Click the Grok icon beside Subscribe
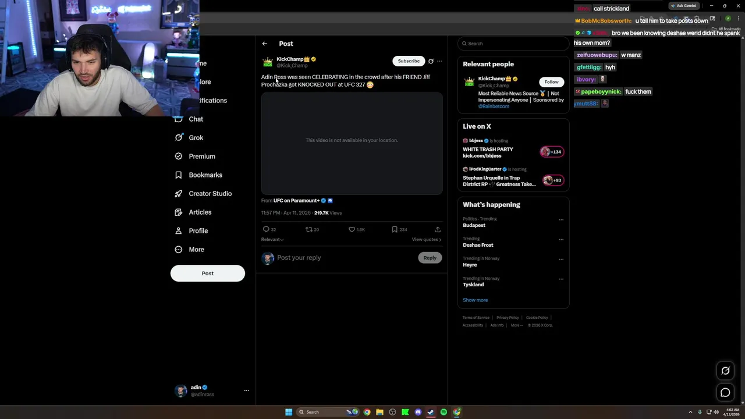Screen dimensions: 745x419 point(431,61)
